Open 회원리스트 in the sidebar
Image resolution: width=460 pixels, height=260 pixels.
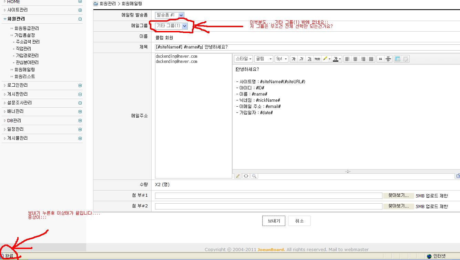click(x=24, y=76)
